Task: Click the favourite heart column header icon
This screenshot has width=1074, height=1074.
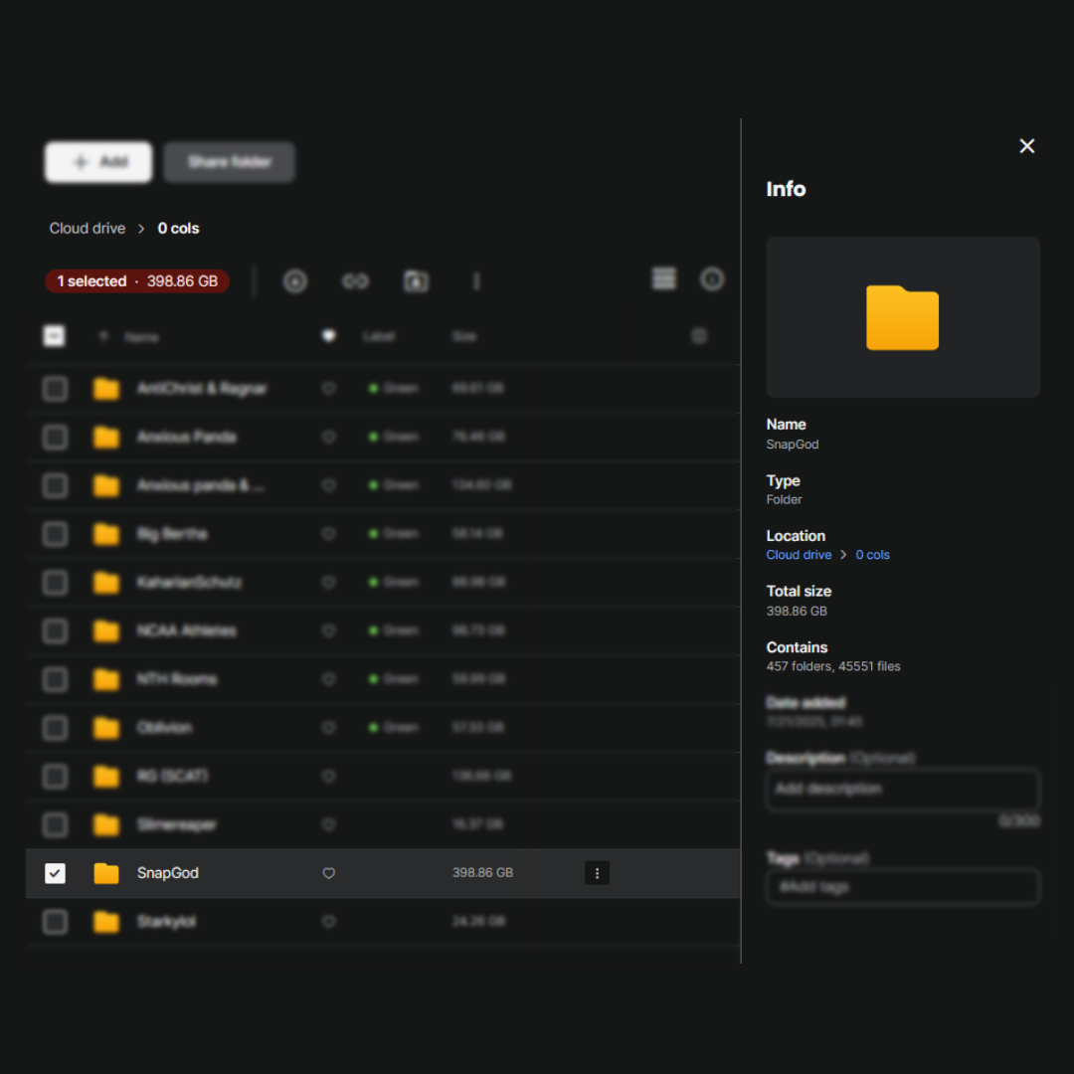Action: pos(329,336)
